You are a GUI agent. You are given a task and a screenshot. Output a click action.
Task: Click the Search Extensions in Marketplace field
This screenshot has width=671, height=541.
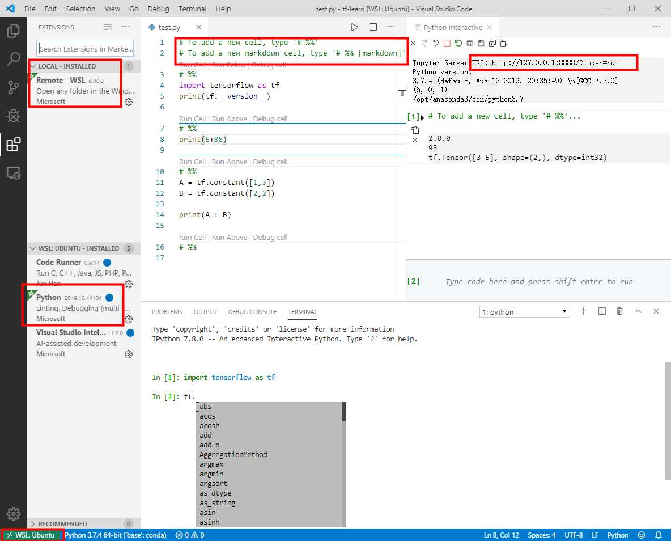click(x=85, y=48)
